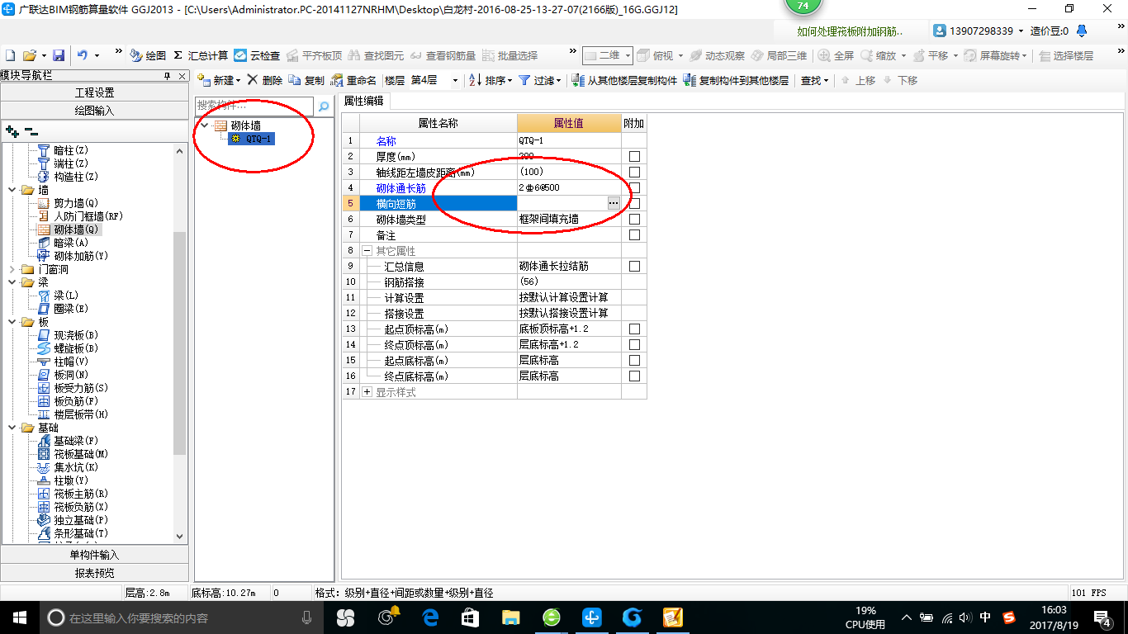Collapse the 其它属性 group

click(367, 250)
